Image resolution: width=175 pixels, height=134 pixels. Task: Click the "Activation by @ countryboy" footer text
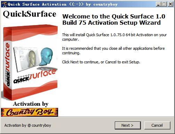[28, 125]
